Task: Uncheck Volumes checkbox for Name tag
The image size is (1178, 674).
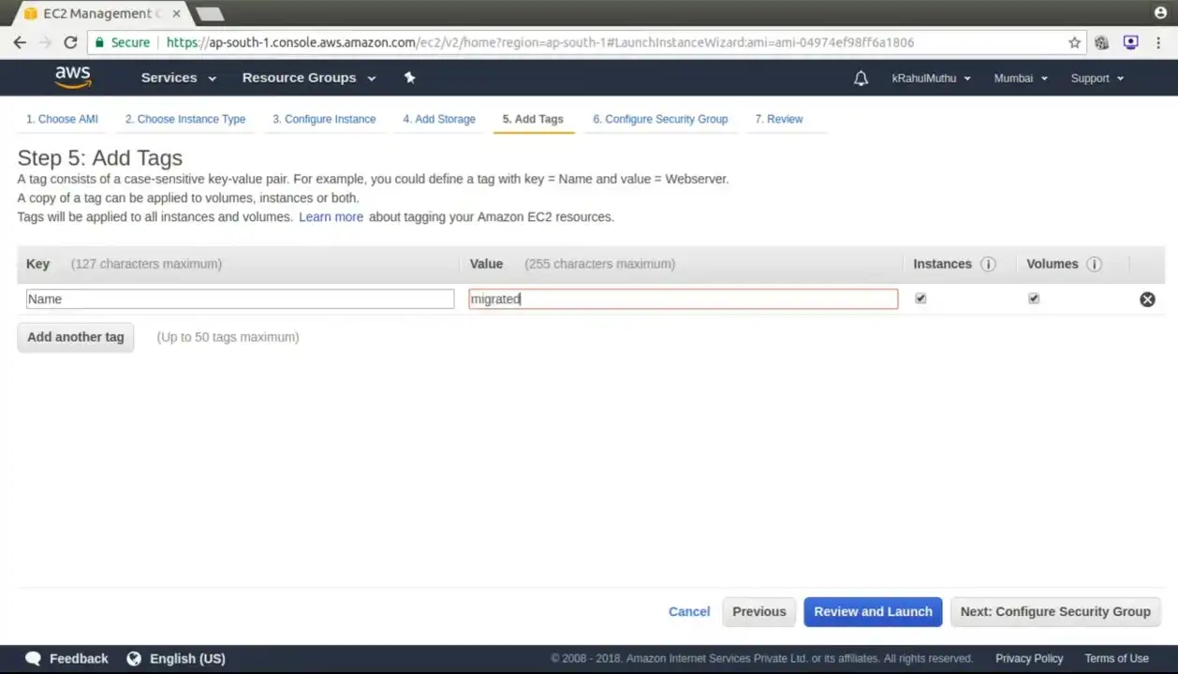Action: pos(1034,299)
